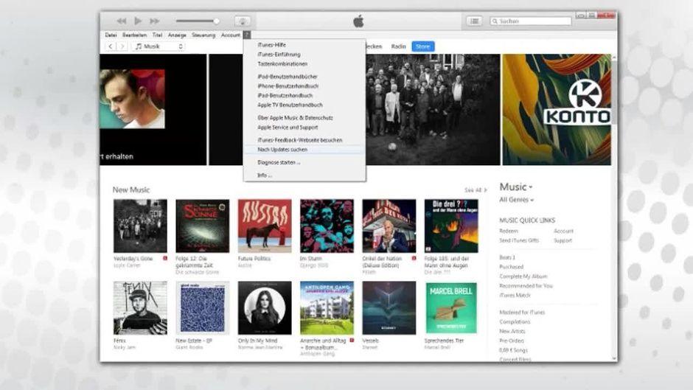Open Mastered for iTunes link

(522, 312)
